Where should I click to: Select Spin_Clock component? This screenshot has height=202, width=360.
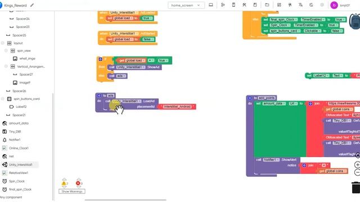click(x=16, y=181)
